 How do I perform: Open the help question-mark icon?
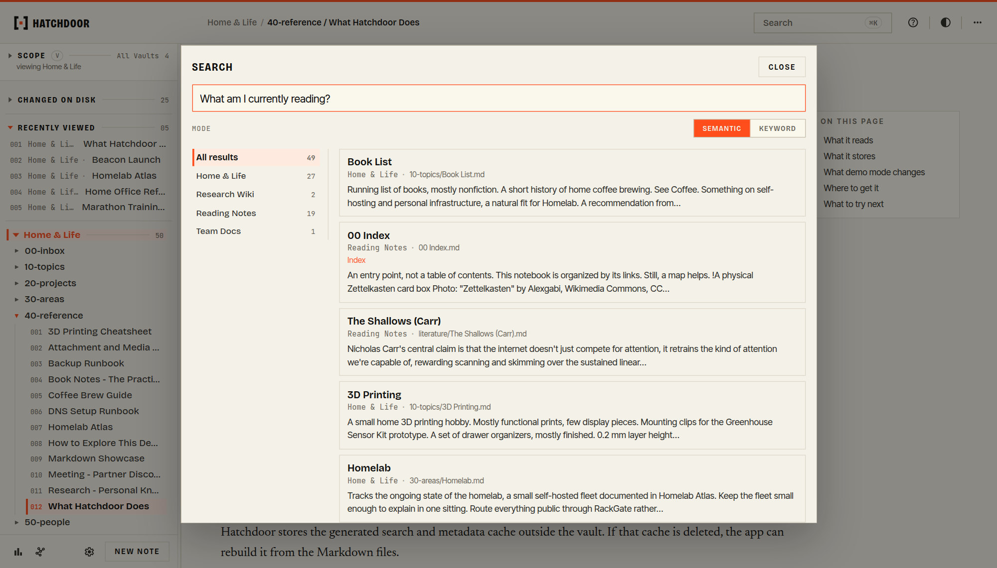coord(913,23)
